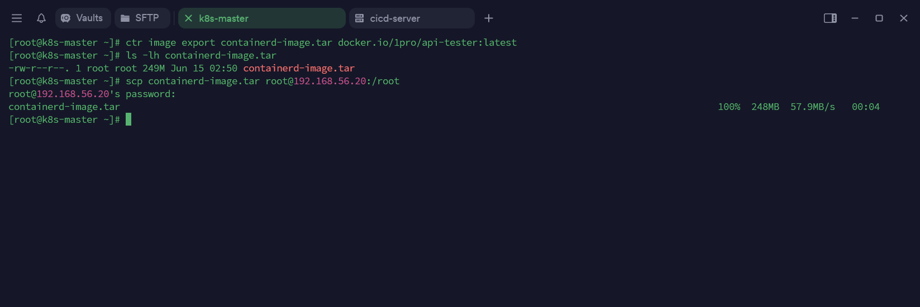Add a new tab with plus icon

[489, 18]
